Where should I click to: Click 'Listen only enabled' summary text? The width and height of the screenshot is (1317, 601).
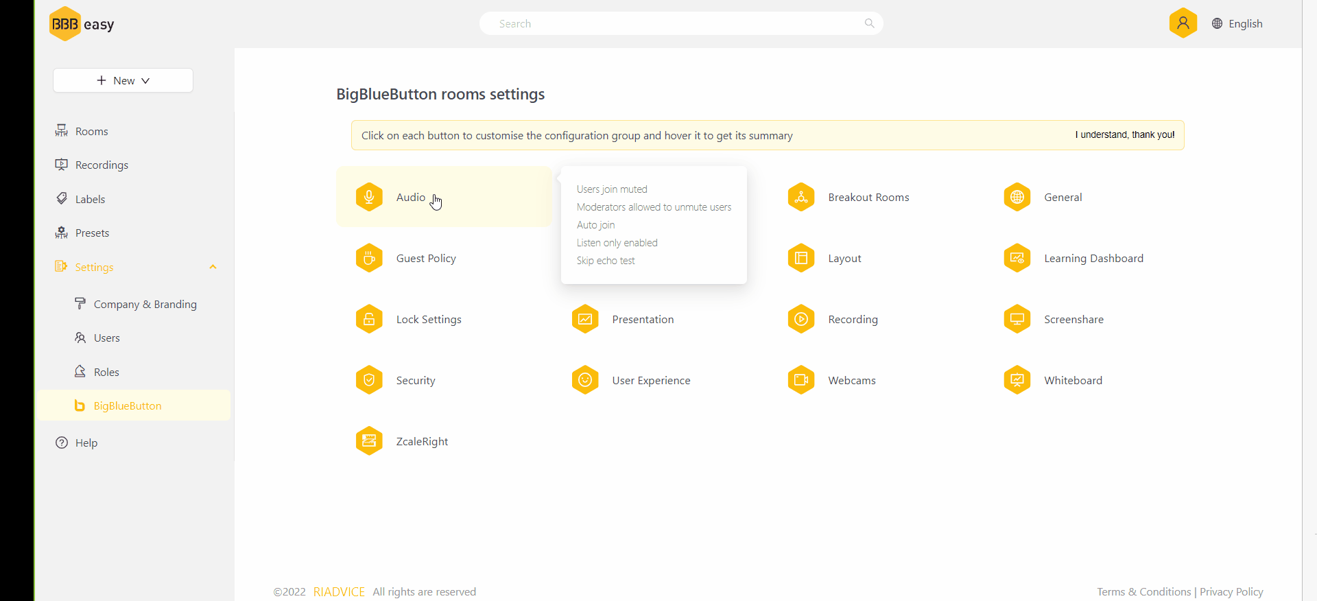(617, 243)
